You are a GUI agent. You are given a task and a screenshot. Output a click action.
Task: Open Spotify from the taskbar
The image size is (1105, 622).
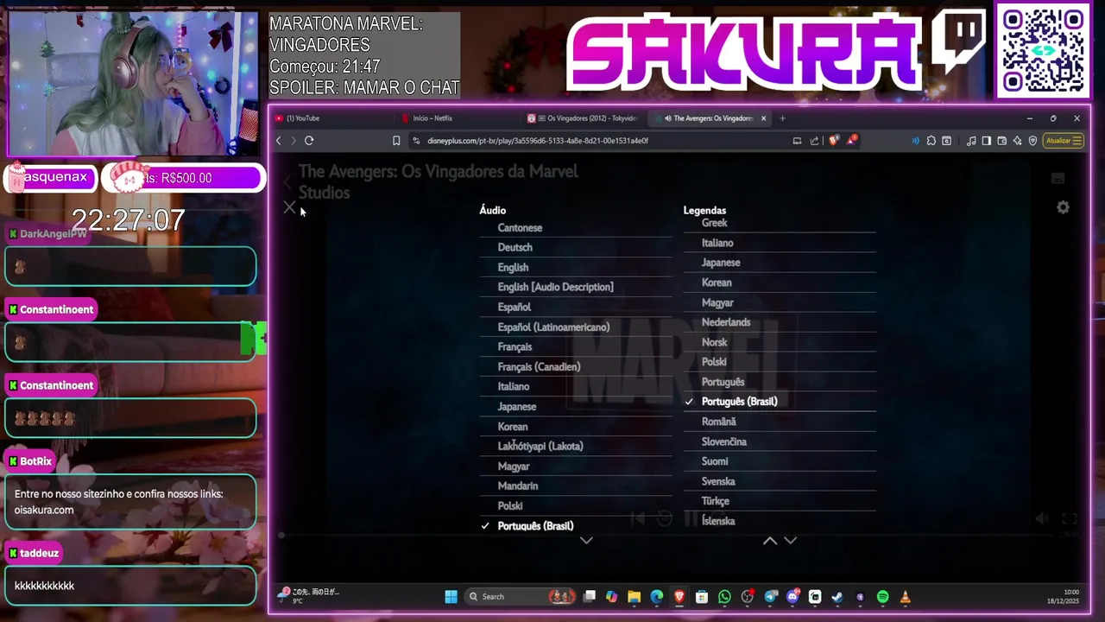pos(882,597)
